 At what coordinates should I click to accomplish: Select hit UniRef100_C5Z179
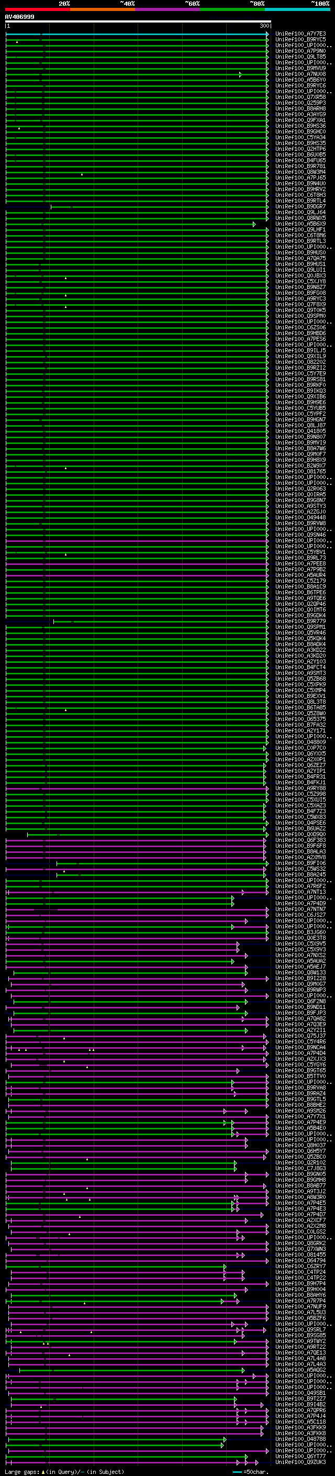click(x=300, y=581)
